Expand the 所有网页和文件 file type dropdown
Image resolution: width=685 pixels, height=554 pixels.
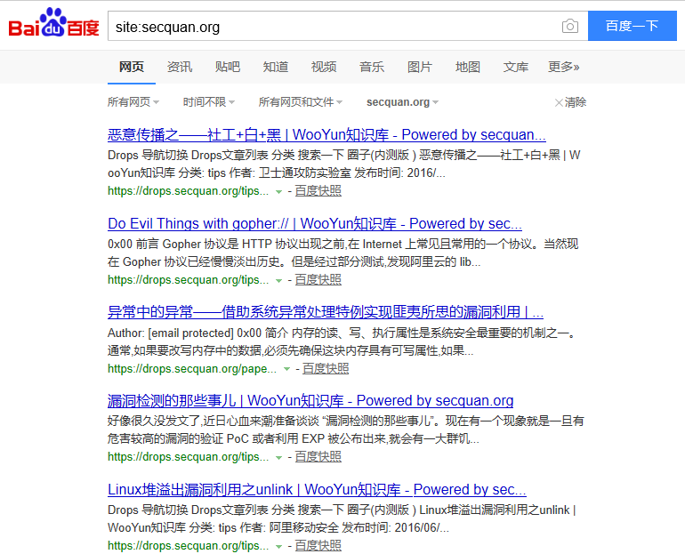(300, 102)
